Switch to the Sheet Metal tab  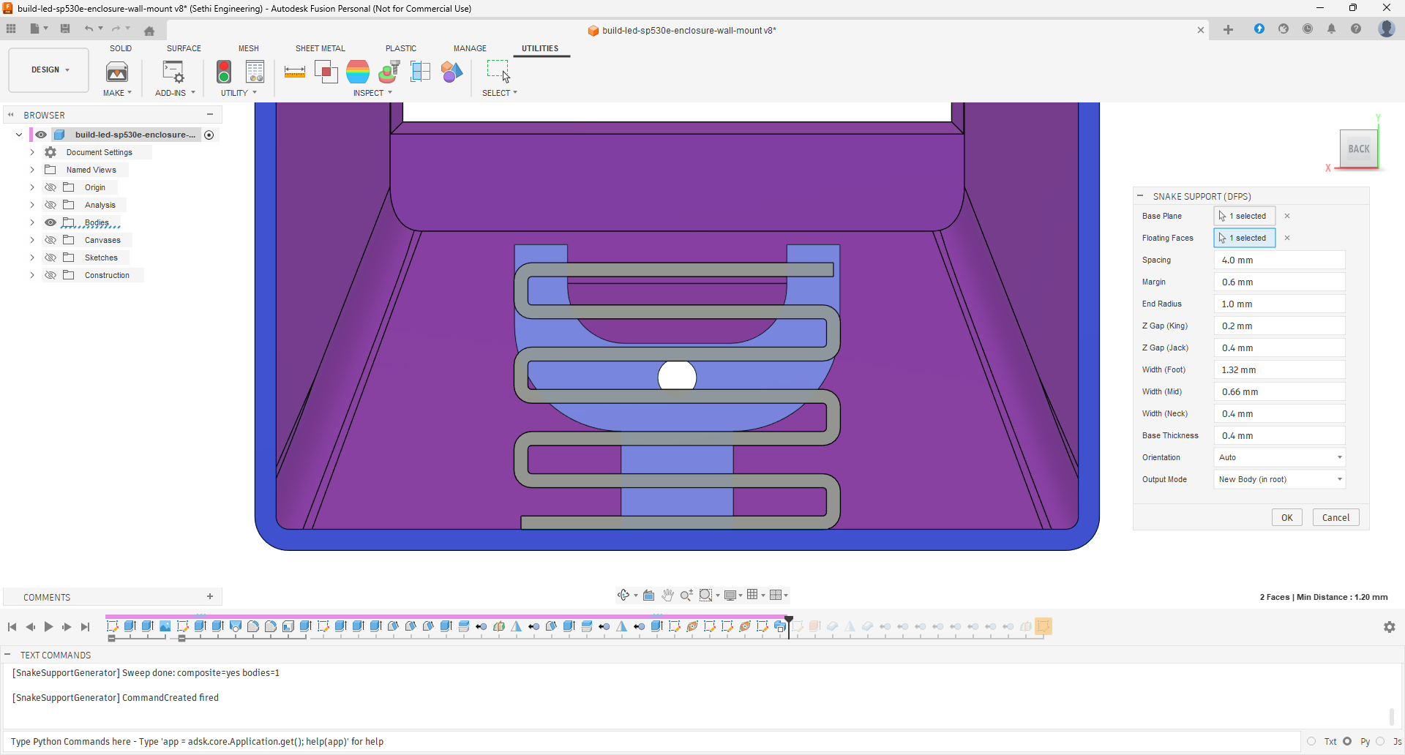320,48
